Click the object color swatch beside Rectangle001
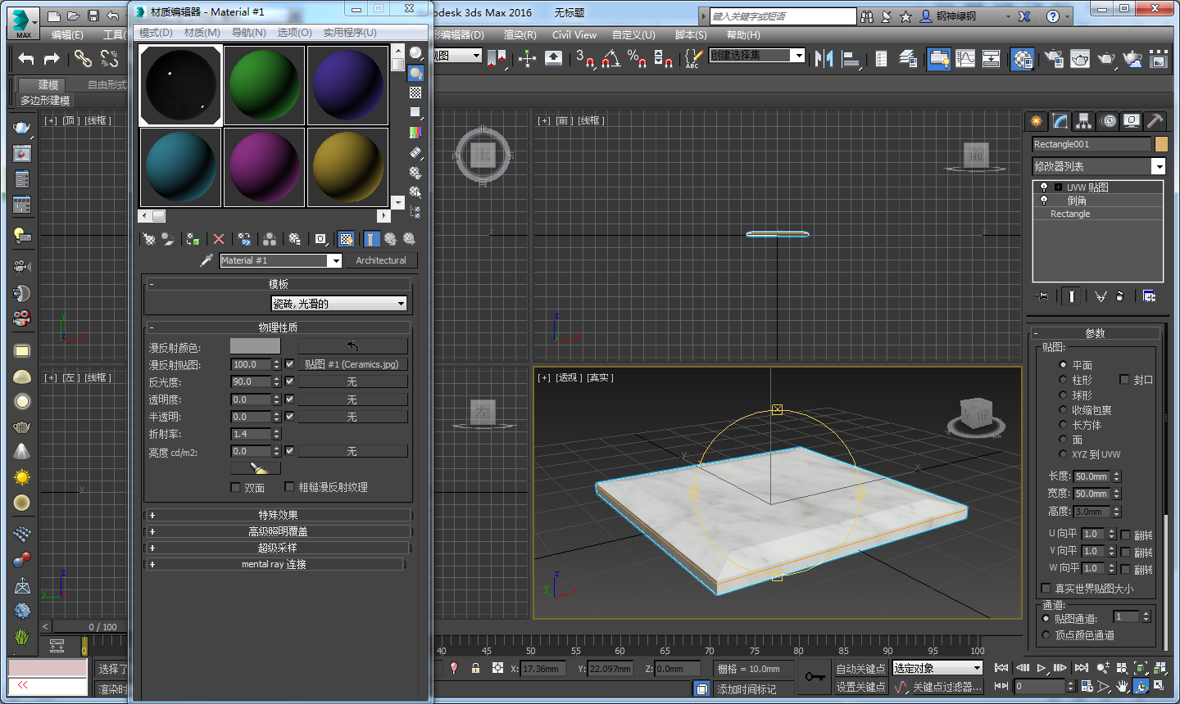The height and width of the screenshot is (704, 1180). (x=1160, y=144)
